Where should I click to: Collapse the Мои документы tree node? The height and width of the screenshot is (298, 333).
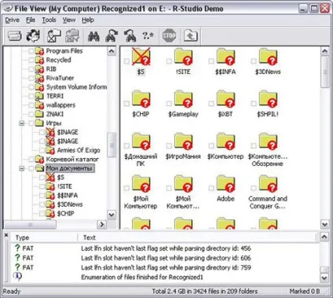coord(22,168)
